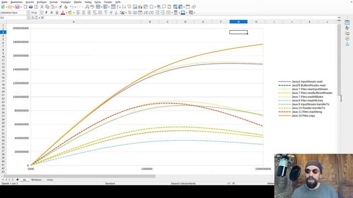Viewport: 353px width, 198px height.
Task: Click the horizontal scrollbar thumb
Action: pos(79,176)
